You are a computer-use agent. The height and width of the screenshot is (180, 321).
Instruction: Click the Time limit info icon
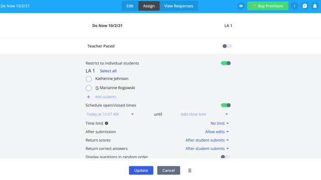[x=106, y=123]
